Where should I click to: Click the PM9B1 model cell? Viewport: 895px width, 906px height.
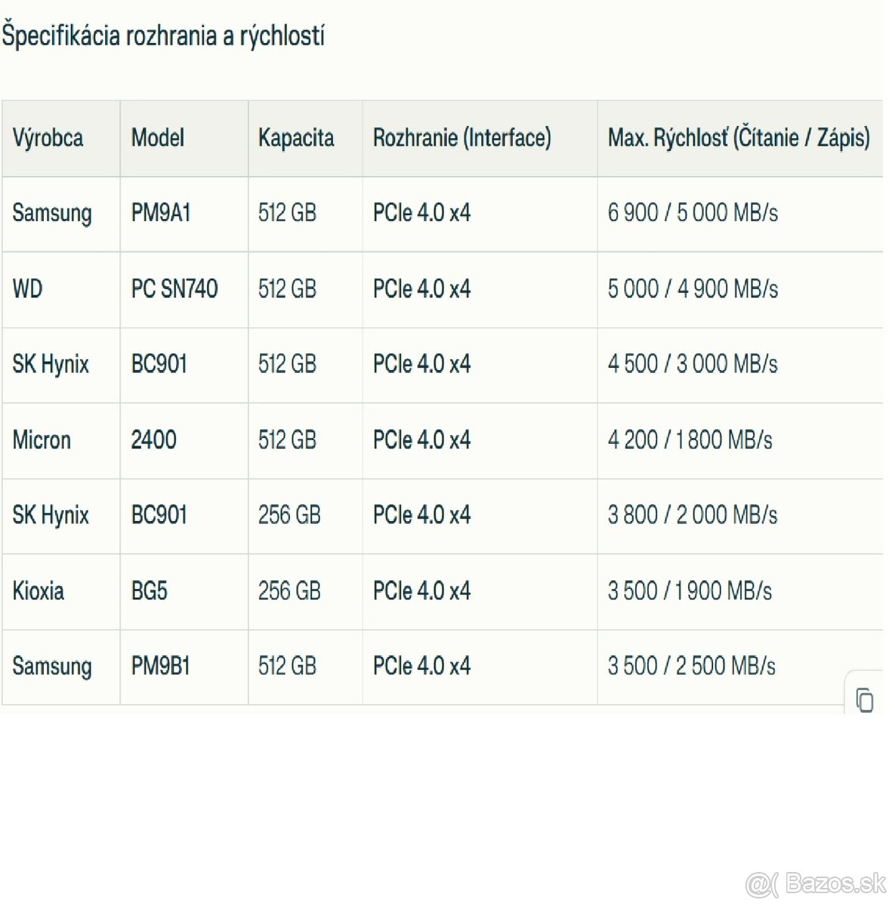pos(161,667)
